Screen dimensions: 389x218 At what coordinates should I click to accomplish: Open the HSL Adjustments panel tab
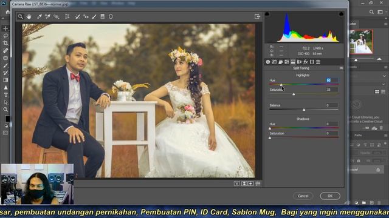tap(287, 62)
